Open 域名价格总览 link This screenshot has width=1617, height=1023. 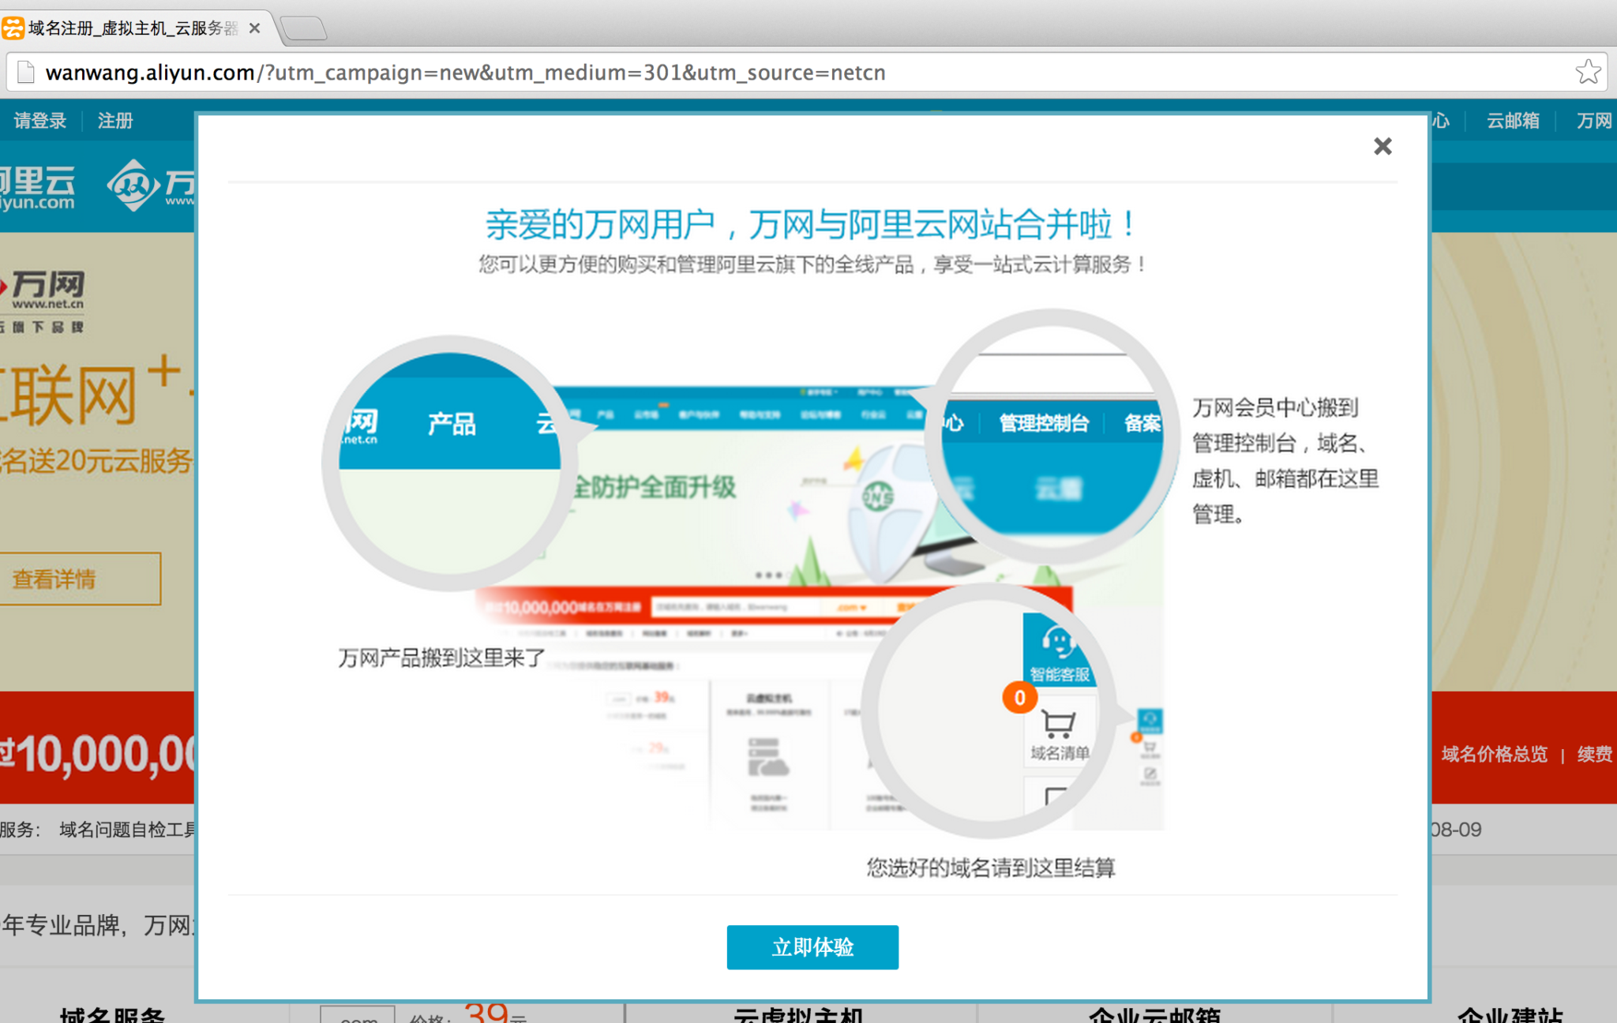point(1494,754)
